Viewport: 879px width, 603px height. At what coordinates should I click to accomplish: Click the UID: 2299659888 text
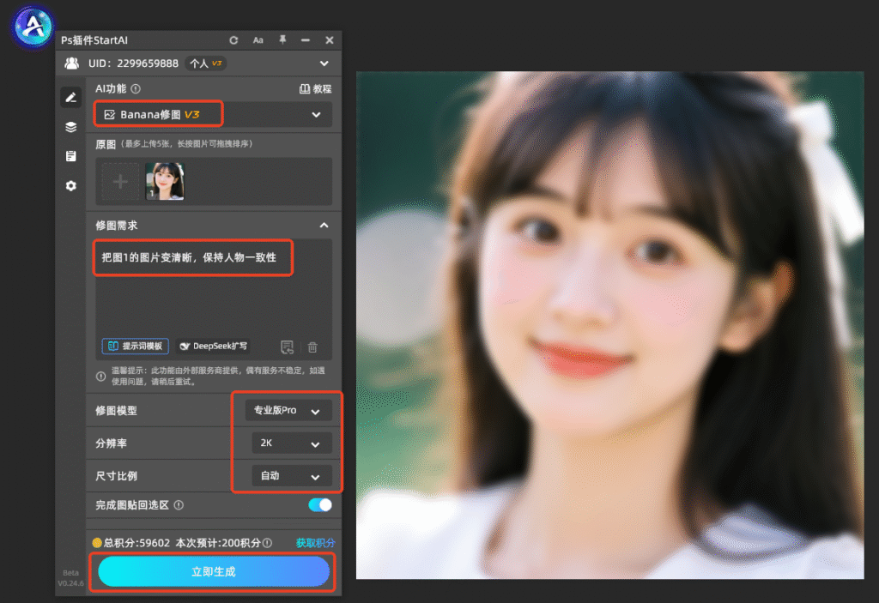[133, 63]
